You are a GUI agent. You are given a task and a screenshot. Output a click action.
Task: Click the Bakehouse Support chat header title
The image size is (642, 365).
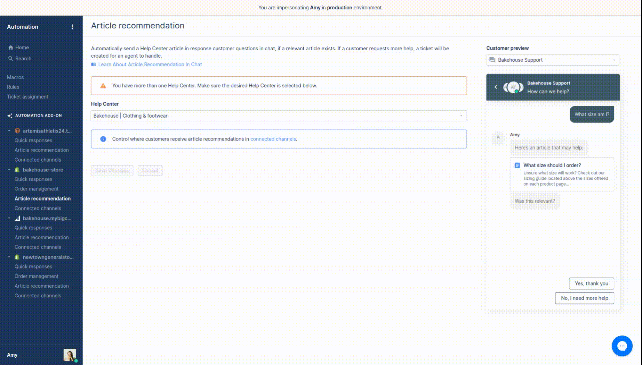[548, 83]
